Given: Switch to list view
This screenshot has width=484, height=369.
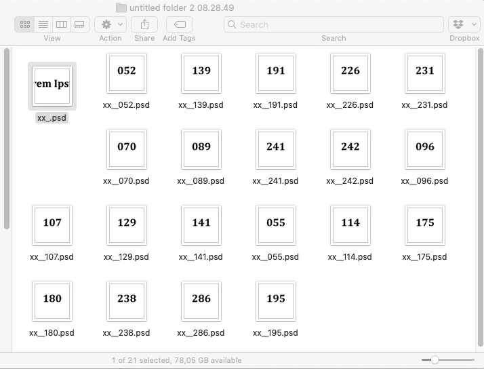Looking at the screenshot, I should click(43, 24).
